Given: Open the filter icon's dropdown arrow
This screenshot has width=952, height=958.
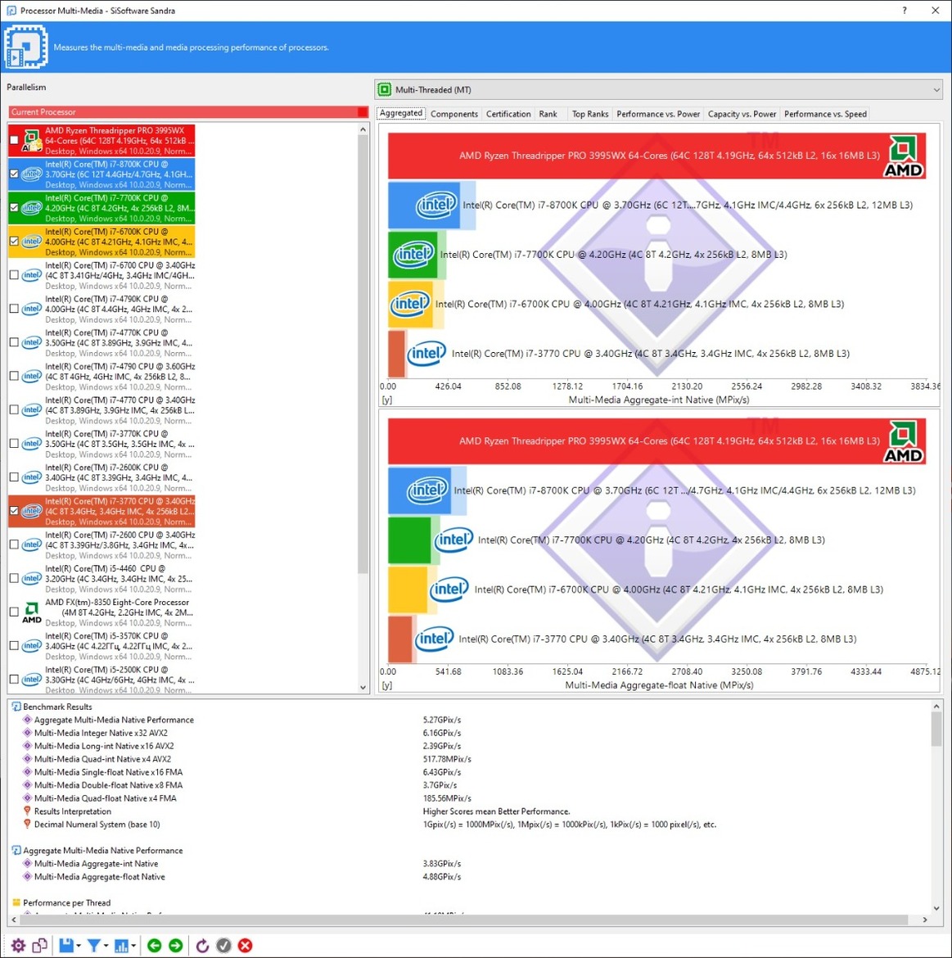Looking at the screenshot, I should tap(106, 946).
